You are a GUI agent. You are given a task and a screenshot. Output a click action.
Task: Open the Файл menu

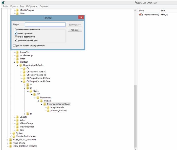pyautogui.click(x=5, y=6)
